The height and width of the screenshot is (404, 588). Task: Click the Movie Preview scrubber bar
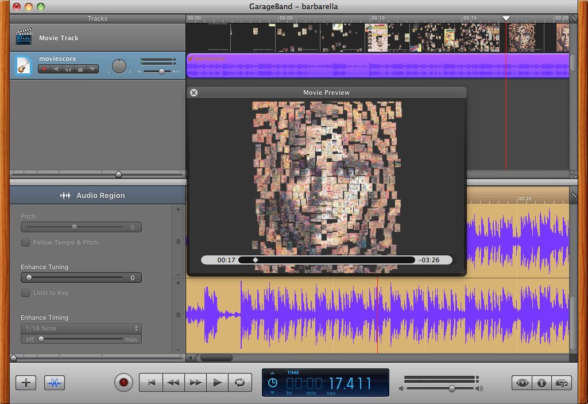point(327,260)
